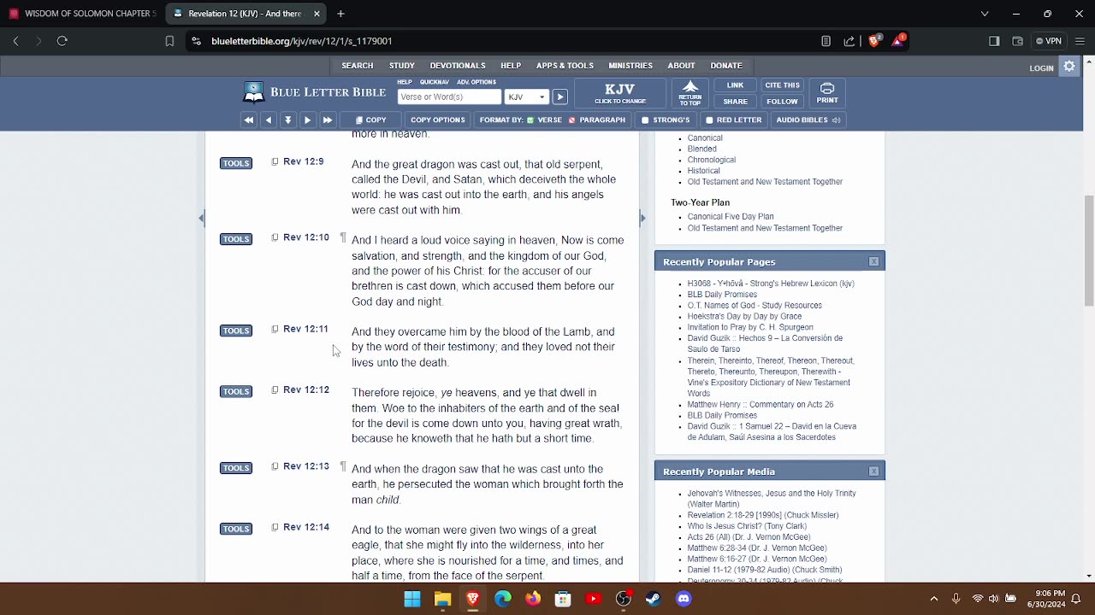
Task: Click copy icon beside Rev 12:11
Action: 275,329
